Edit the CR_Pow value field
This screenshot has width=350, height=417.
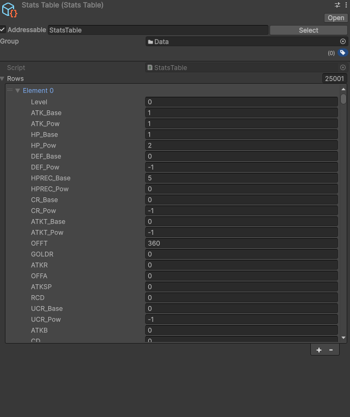241,211
